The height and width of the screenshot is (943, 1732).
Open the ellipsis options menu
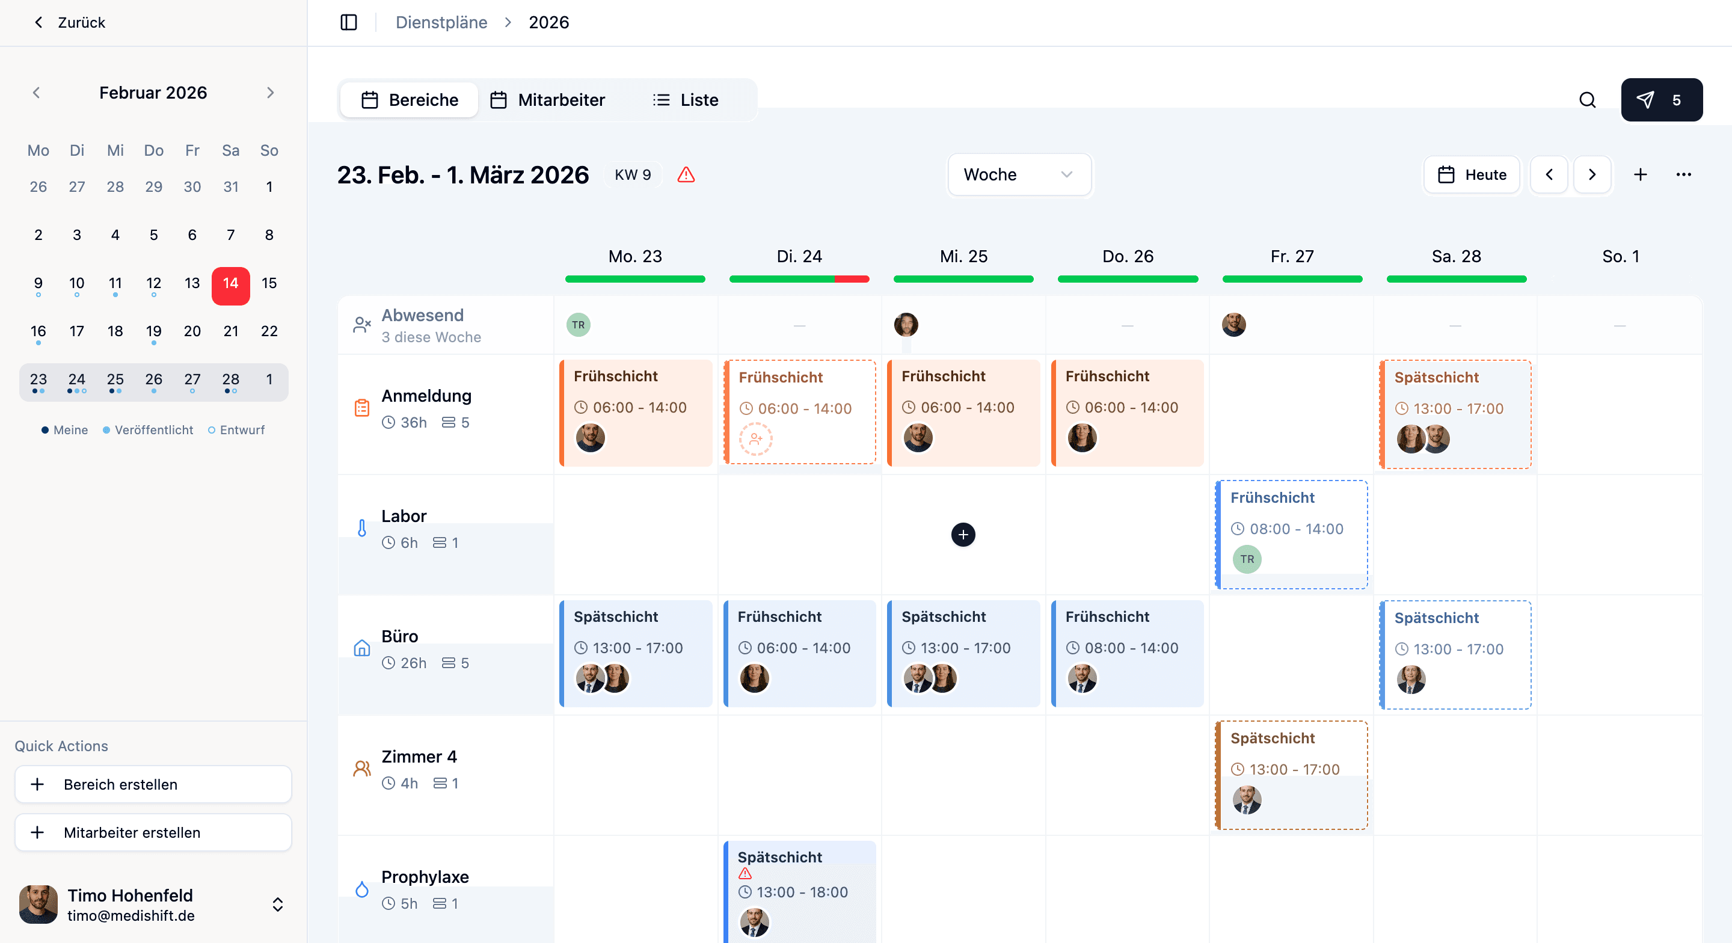coord(1684,174)
